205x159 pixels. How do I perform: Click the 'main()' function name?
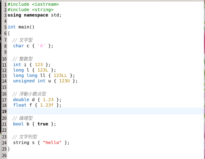26,27
